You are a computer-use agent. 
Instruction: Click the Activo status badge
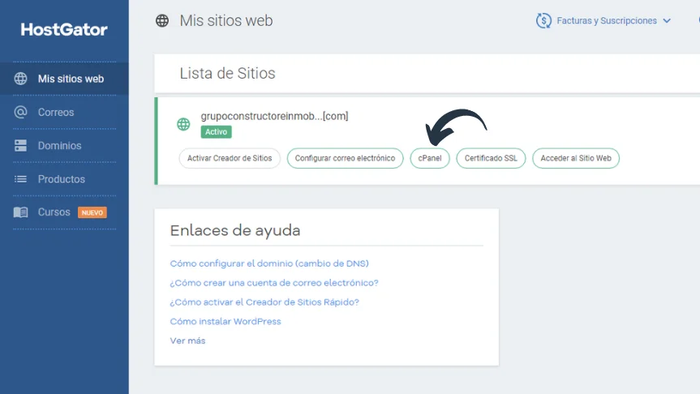pyautogui.click(x=216, y=131)
